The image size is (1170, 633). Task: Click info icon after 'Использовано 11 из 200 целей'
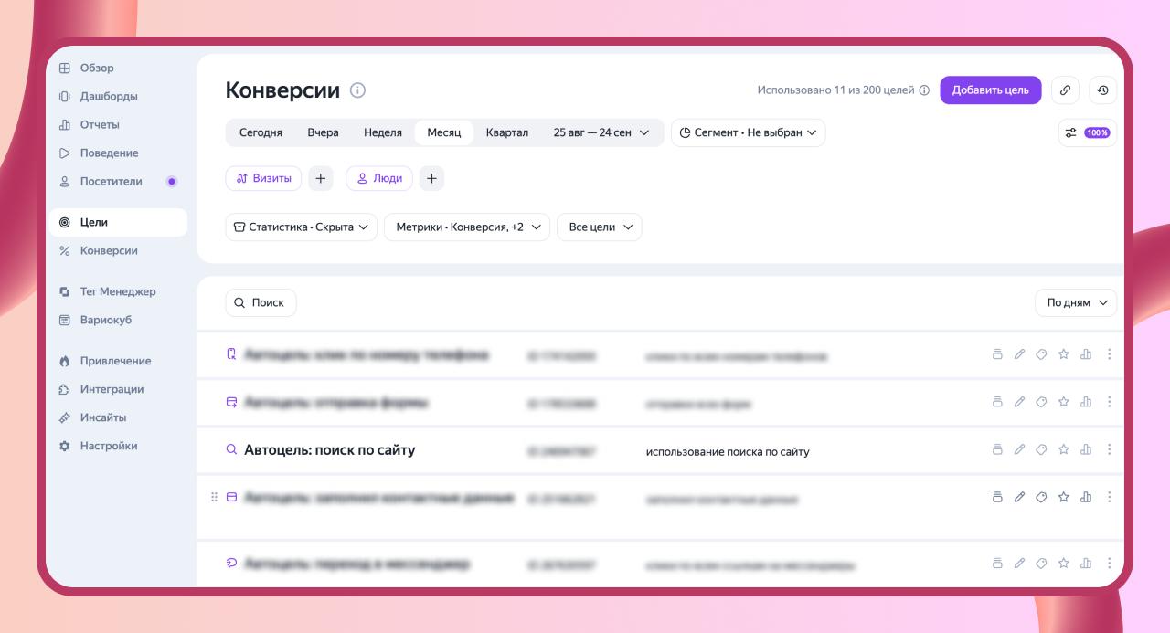click(x=924, y=90)
